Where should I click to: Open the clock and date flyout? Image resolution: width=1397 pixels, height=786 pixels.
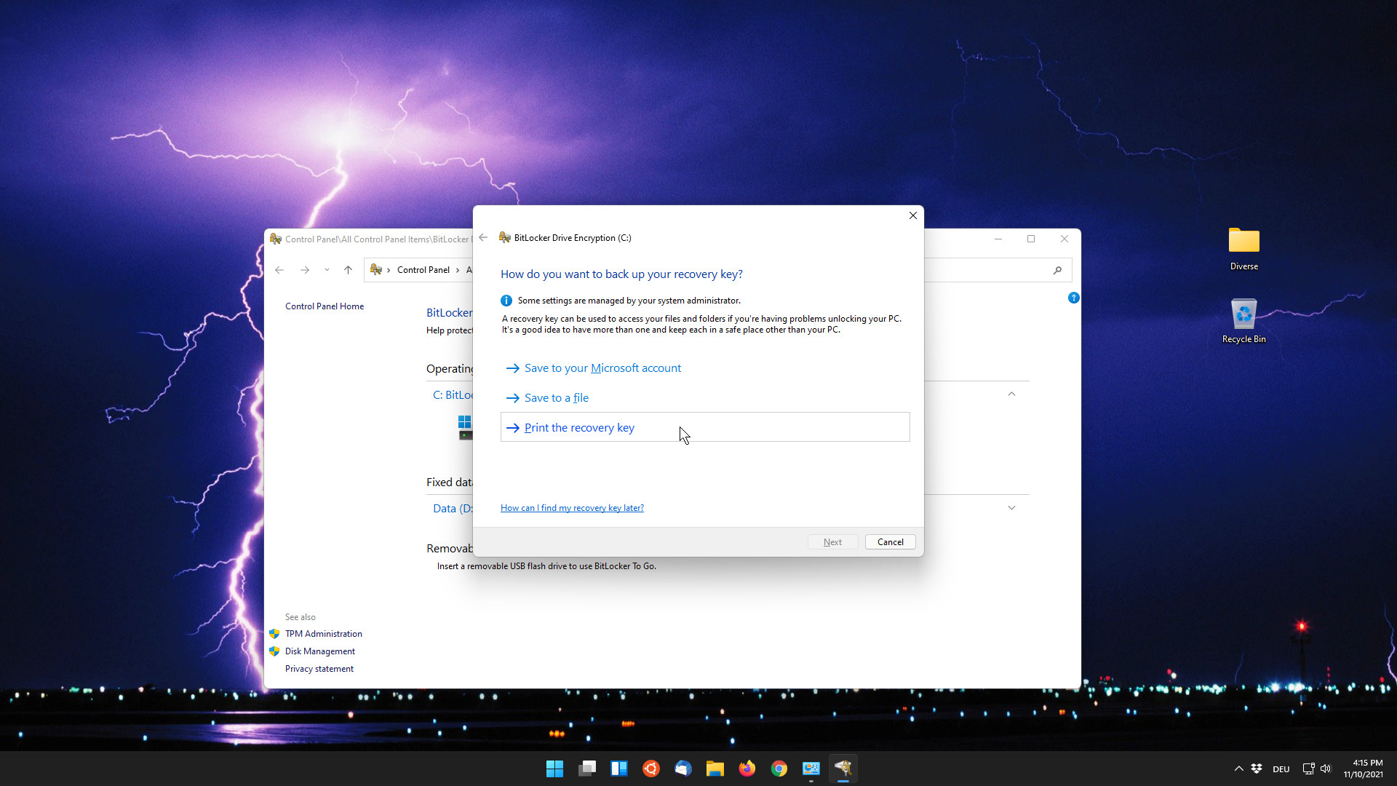coord(1363,769)
